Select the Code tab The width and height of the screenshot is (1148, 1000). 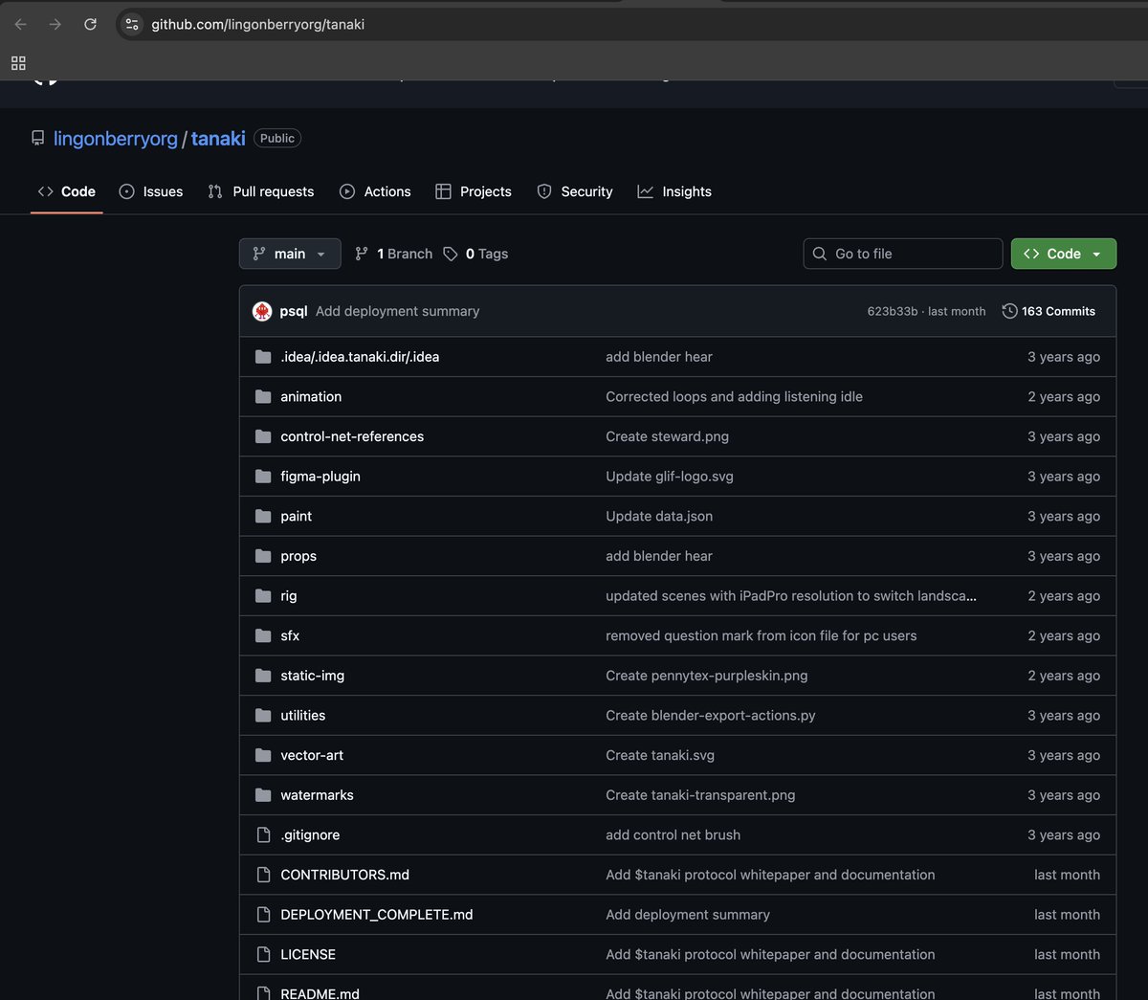(67, 191)
